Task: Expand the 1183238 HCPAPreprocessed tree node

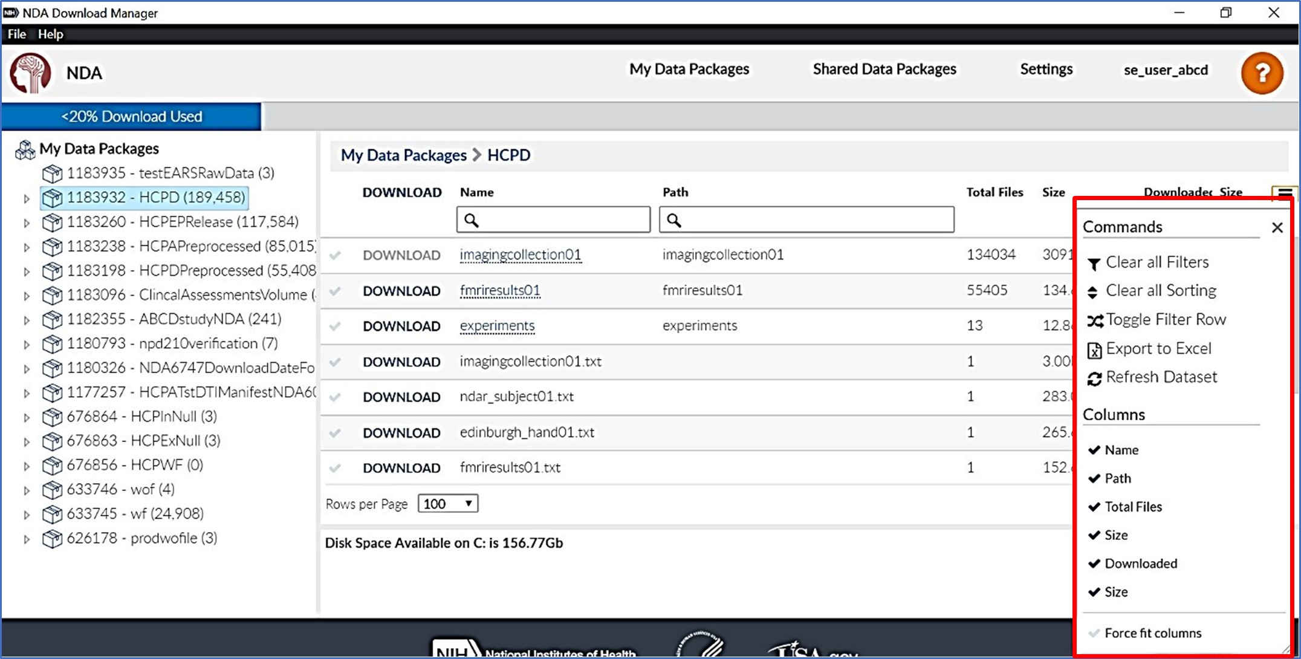Action: (26, 247)
